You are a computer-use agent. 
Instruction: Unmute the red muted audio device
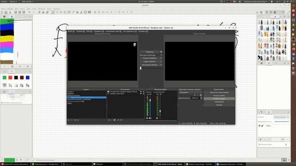(x=160, y=118)
